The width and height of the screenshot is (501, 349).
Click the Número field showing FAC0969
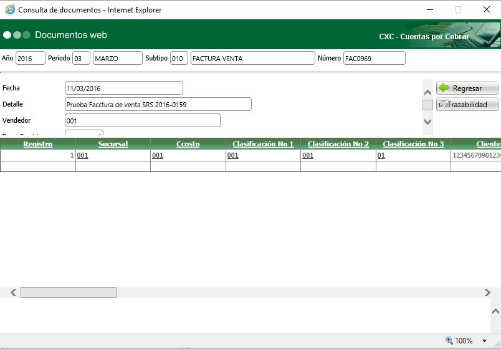point(374,58)
